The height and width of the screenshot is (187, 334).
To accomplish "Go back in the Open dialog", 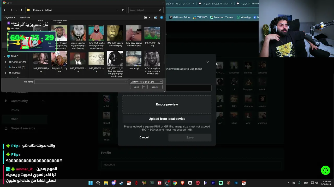I will [5, 10].
